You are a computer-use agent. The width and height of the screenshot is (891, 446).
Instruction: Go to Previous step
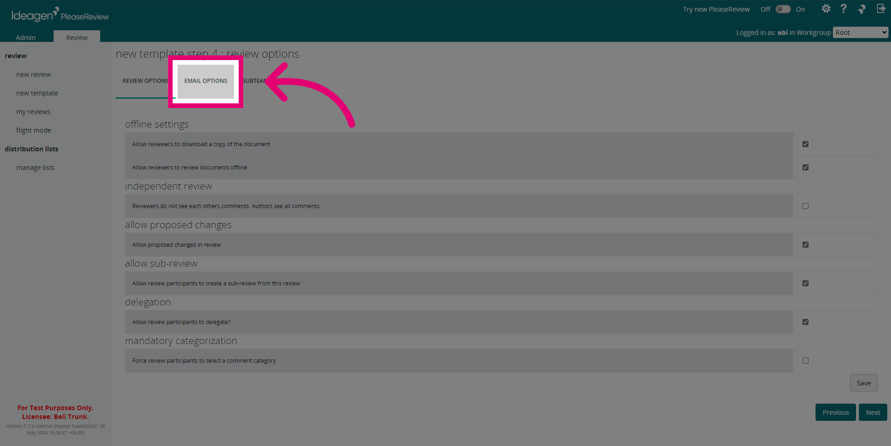[x=836, y=412]
